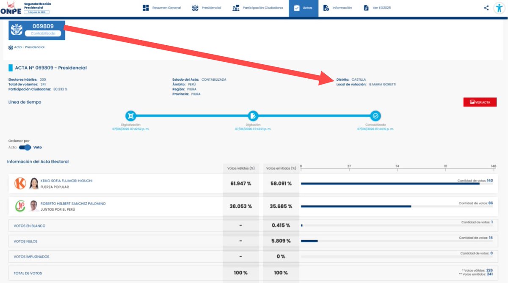Open the Ver EG2026 tab
This screenshot has width=508, height=283.
coord(377,8)
